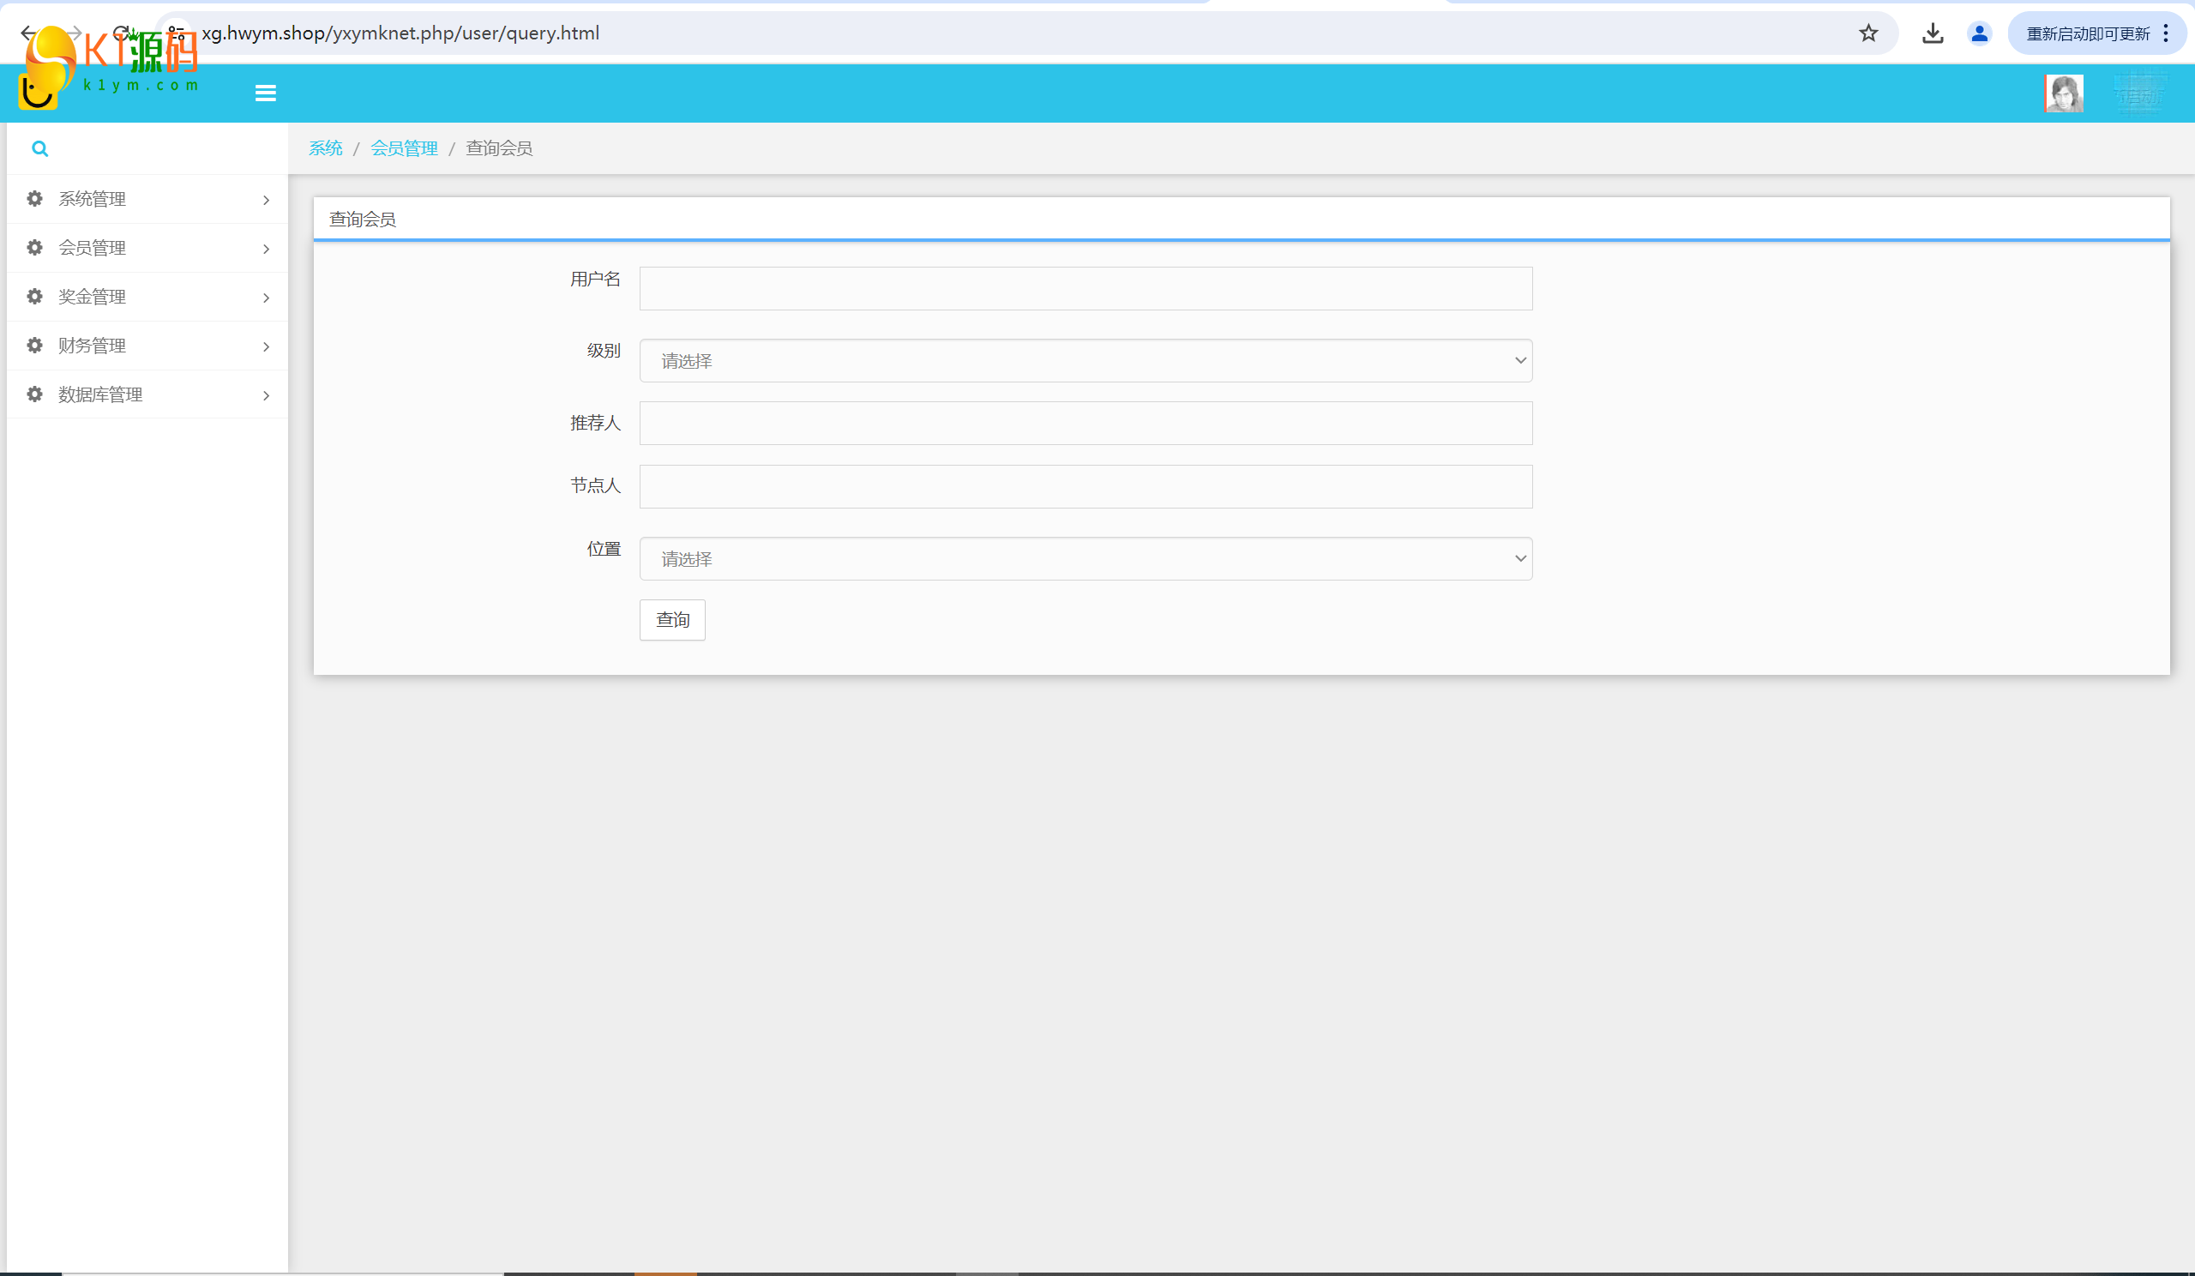This screenshot has width=2195, height=1276.
Task: Open the 级别 dropdown
Action: point(1085,360)
